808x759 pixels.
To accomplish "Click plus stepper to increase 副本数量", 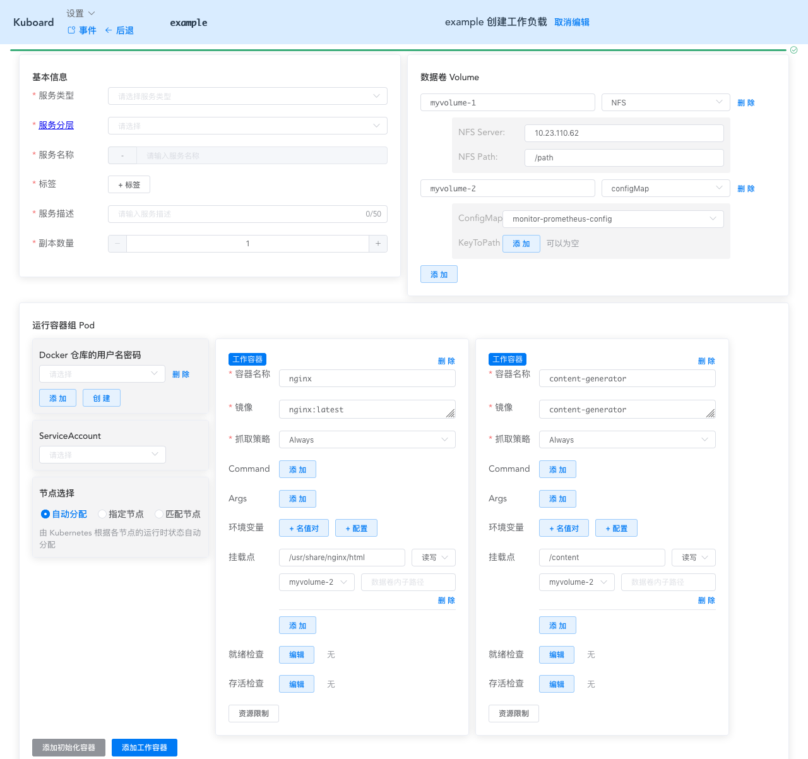I will [x=378, y=243].
